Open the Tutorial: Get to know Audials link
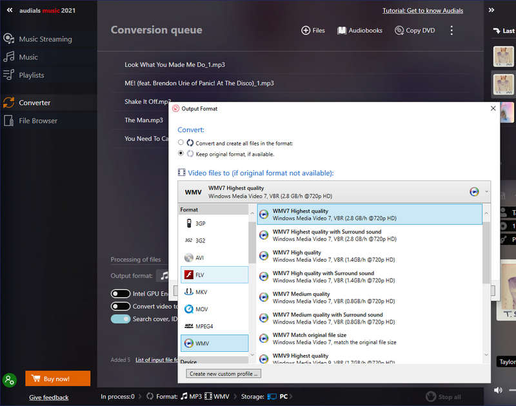This screenshot has height=406, width=516. click(x=422, y=10)
